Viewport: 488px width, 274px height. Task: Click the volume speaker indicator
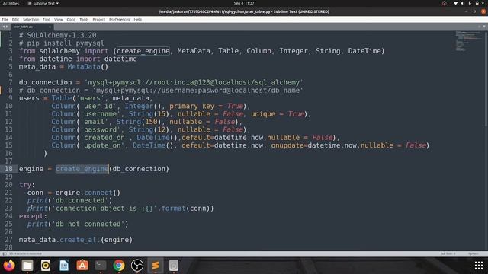click(463, 3)
